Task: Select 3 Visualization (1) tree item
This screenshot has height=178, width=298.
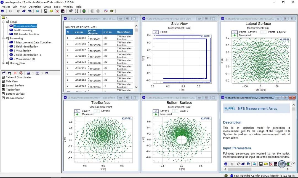Action: (24, 59)
